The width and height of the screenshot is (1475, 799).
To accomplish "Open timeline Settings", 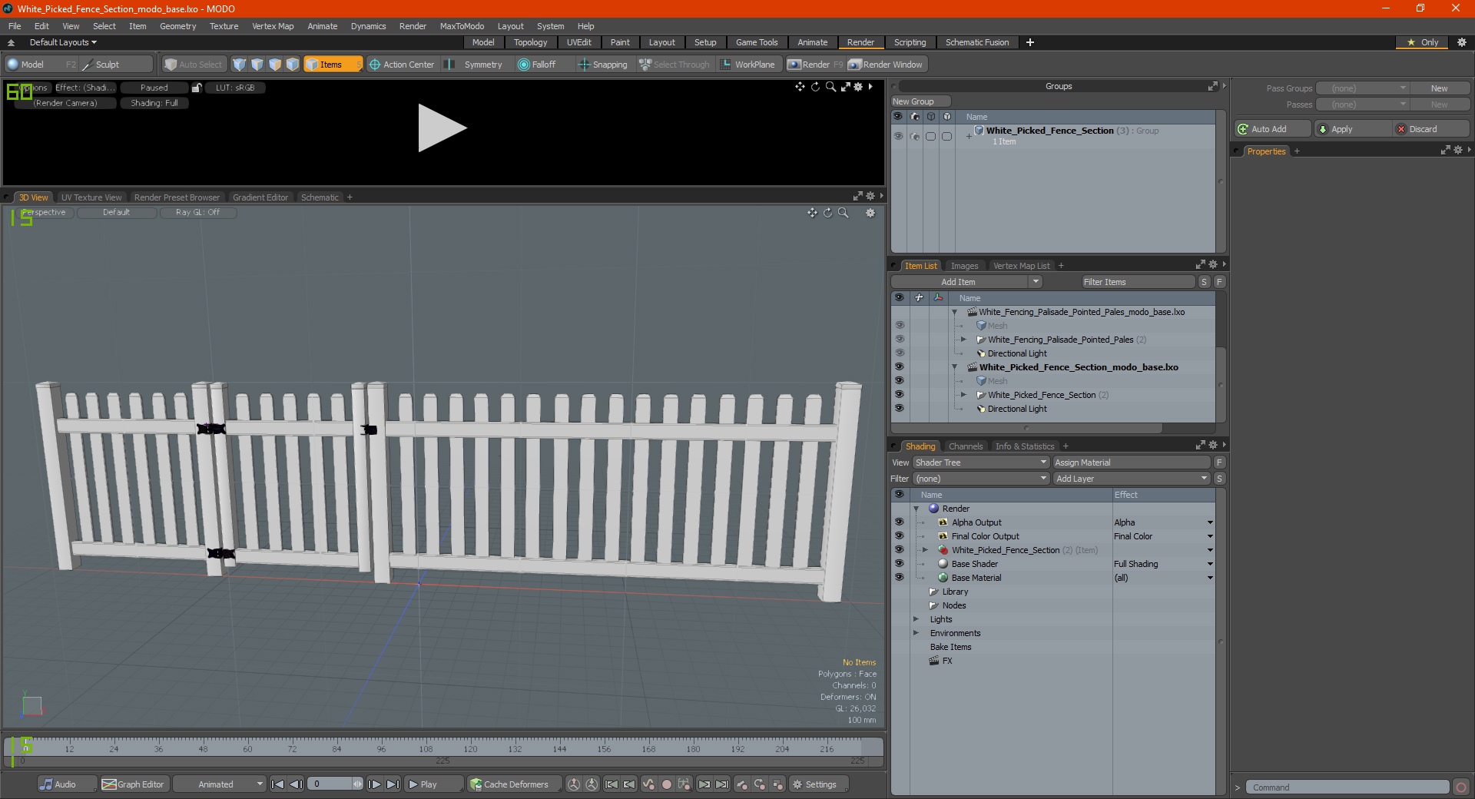I will pos(818,784).
